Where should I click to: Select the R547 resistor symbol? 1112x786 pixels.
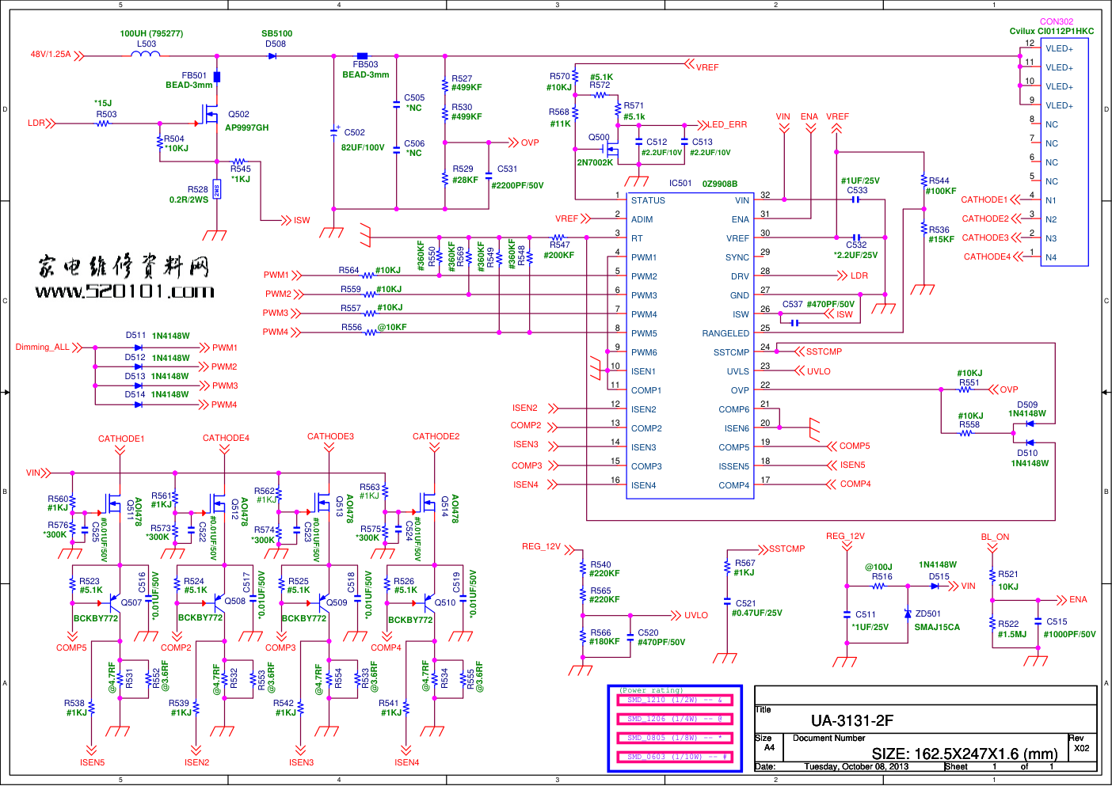coord(559,237)
